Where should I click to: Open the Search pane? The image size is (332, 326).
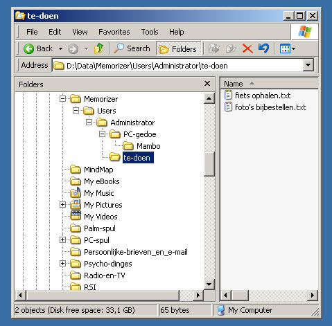tap(132, 48)
